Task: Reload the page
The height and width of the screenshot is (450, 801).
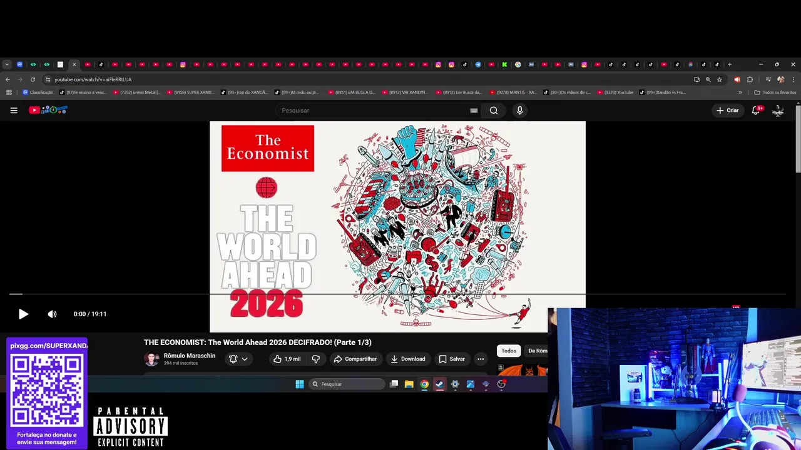Action: click(33, 79)
